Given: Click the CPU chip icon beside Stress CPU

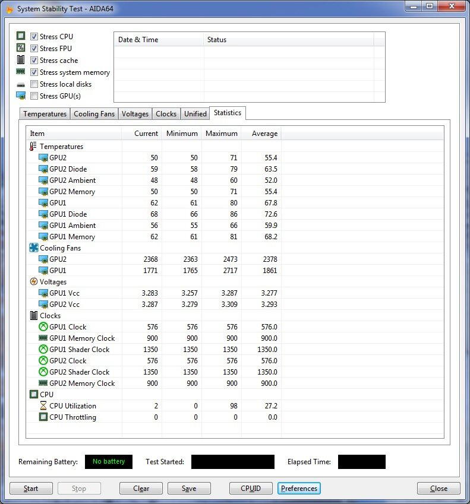Looking at the screenshot, I should tap(21, 36).
